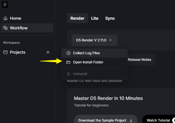Click the open folder icon in menu

[x=69, y=62]
